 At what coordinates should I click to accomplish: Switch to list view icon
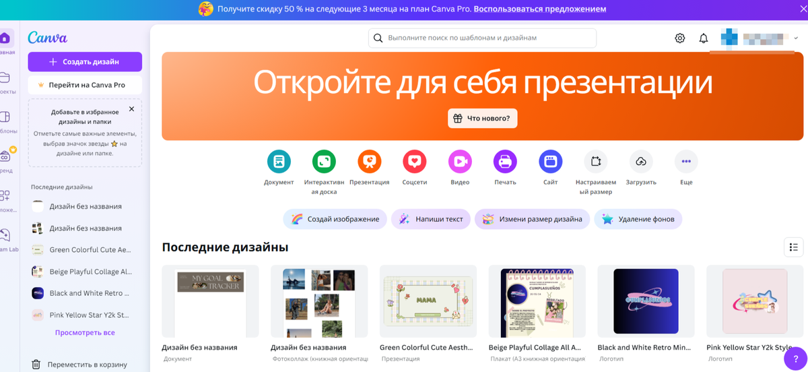click(794, 247)
